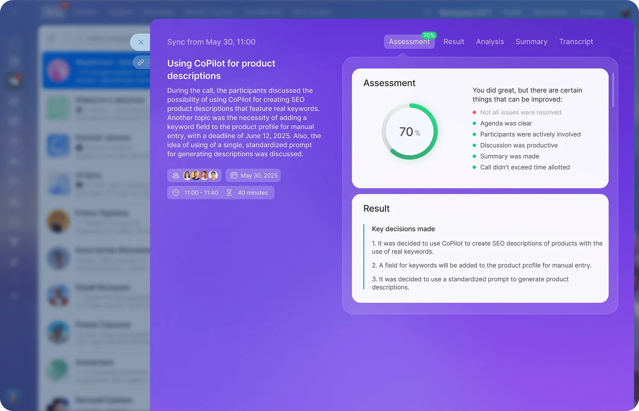Click the participants icon beside the avatars
639x411 pixels.
176,176
